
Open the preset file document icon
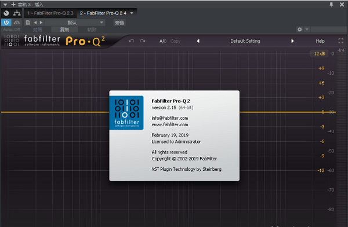tap(28, 23)
